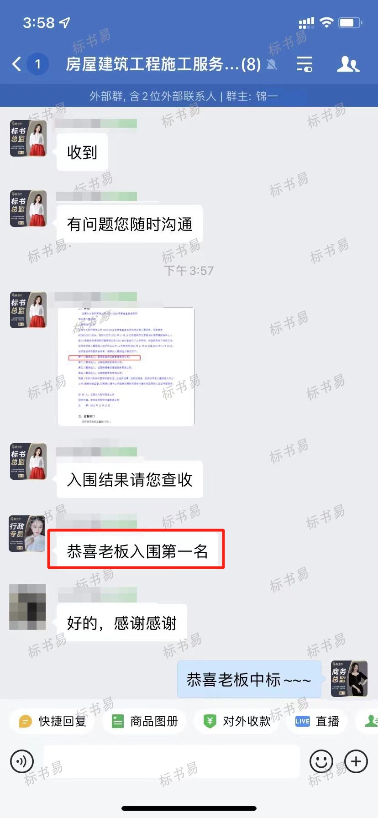Open the shared document image

(x=126, y=367)
